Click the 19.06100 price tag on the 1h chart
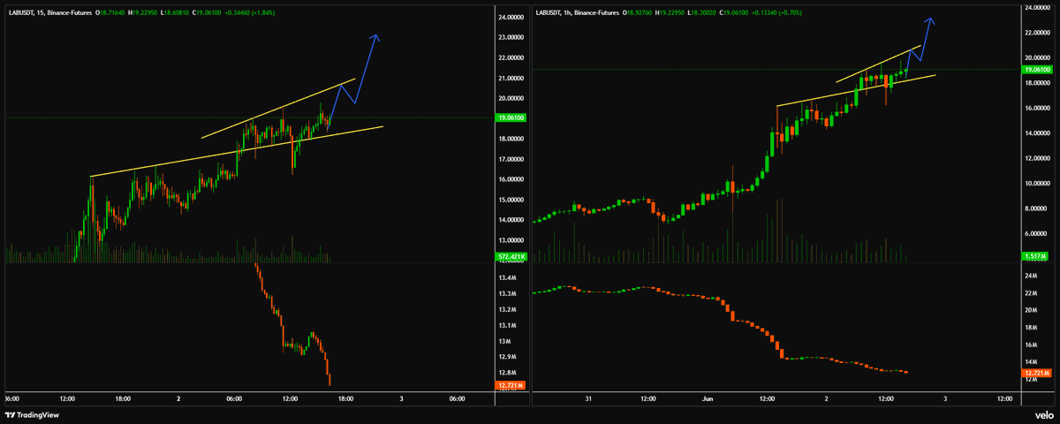The width and height of the screenshot is (1060, 424). pos(1036,69)
